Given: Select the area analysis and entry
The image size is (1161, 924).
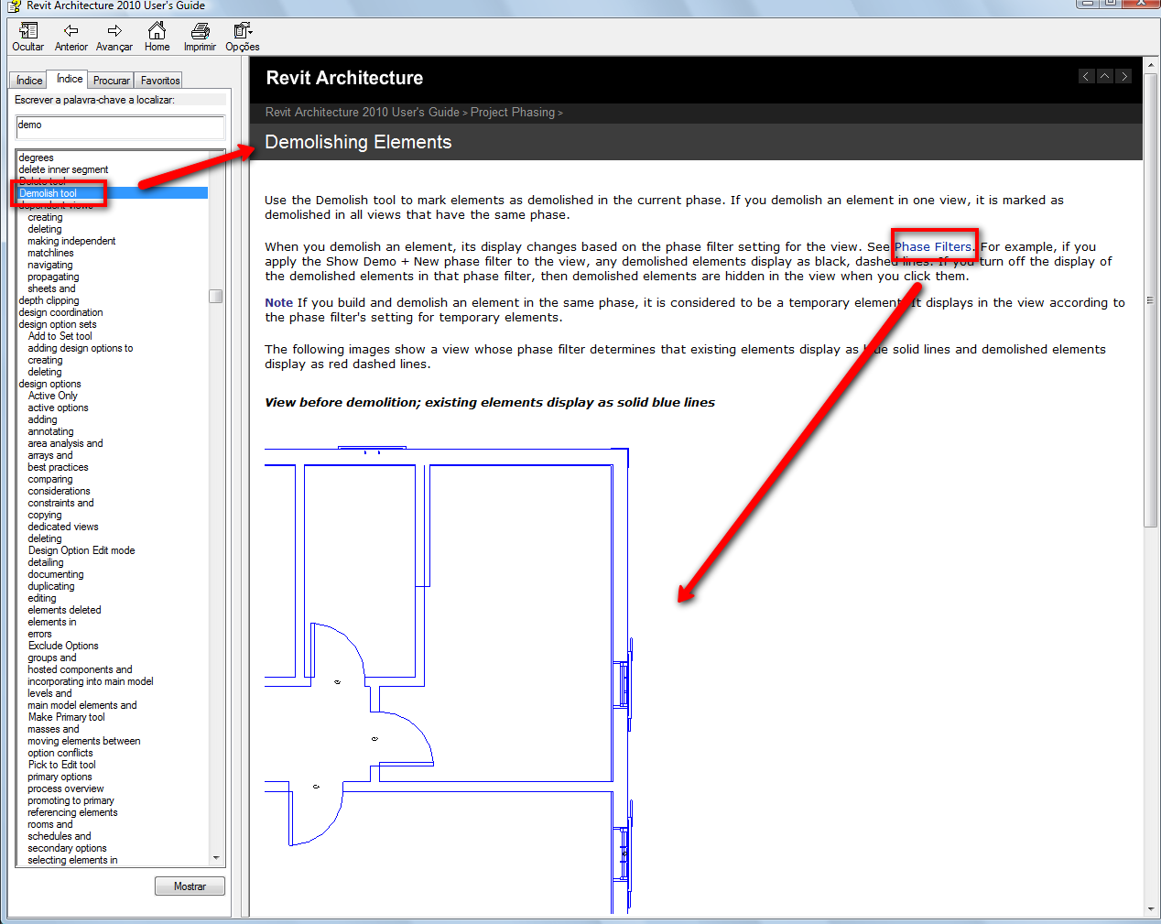Looking at the screenshot, I should 65,443.
